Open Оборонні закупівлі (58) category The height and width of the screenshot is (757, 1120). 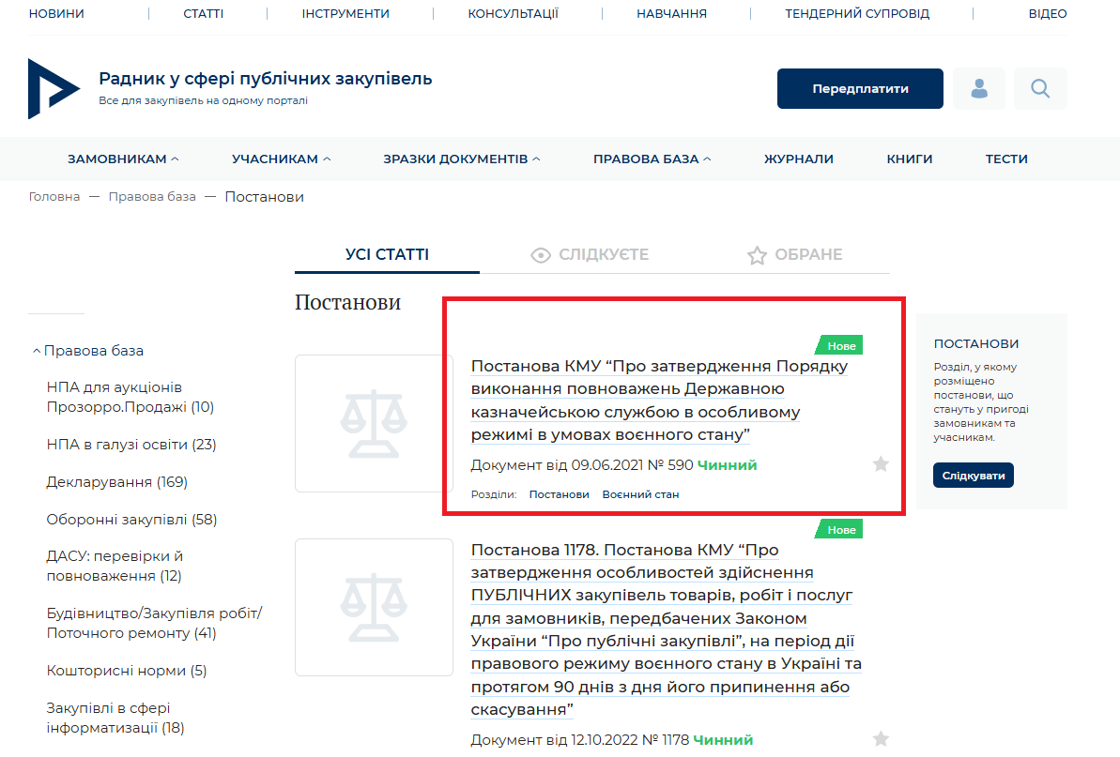point(131,520)
